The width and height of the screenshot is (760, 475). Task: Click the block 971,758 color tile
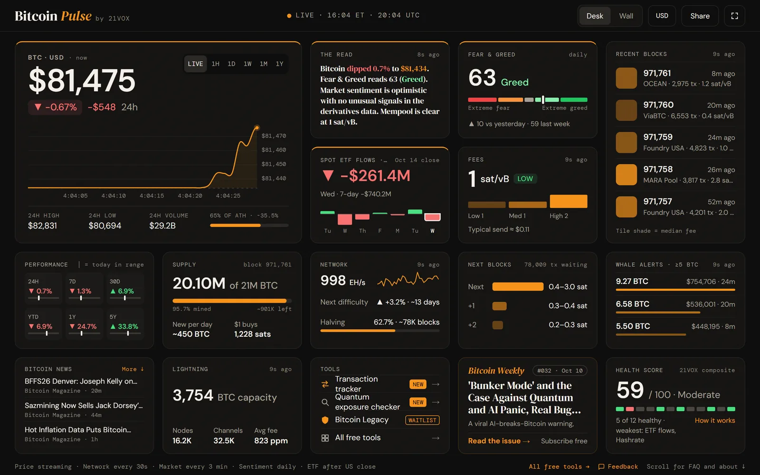click(627, 175)
